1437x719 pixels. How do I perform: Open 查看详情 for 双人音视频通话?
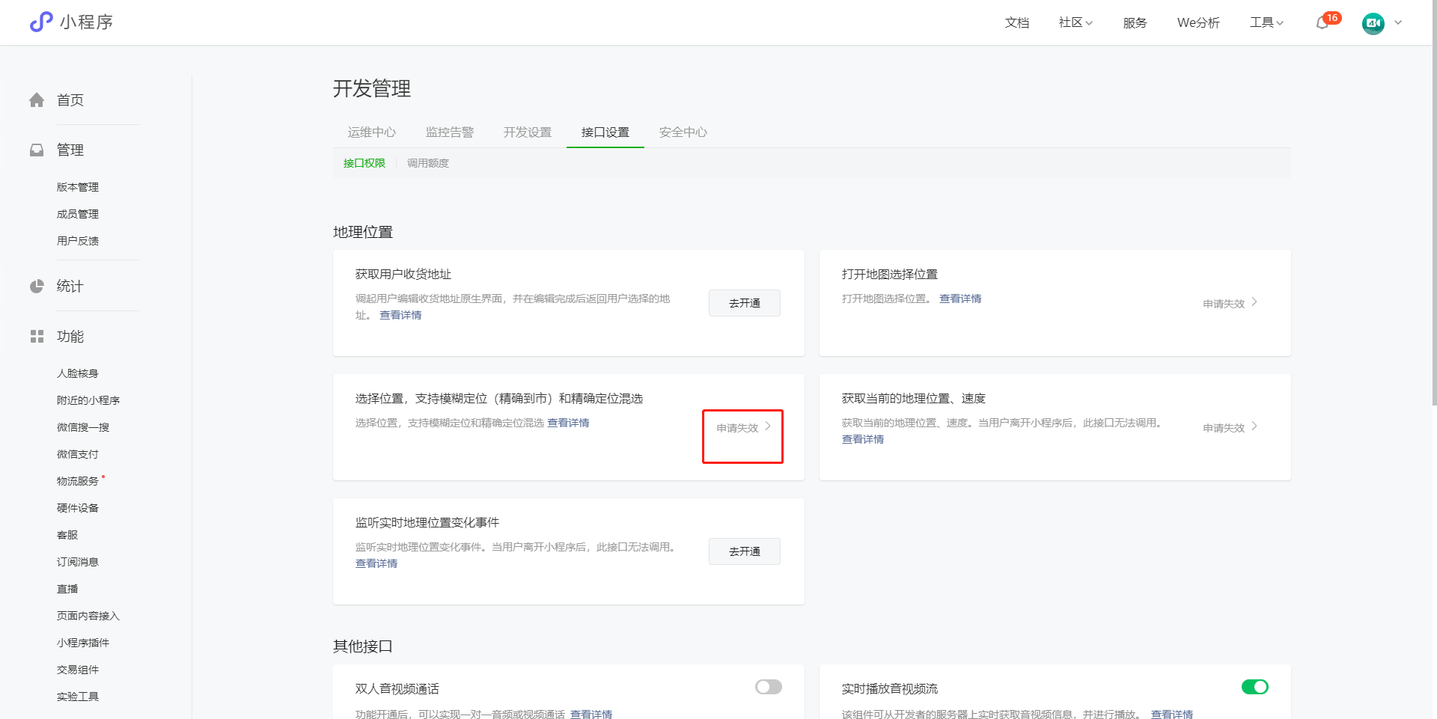point(591,714)
